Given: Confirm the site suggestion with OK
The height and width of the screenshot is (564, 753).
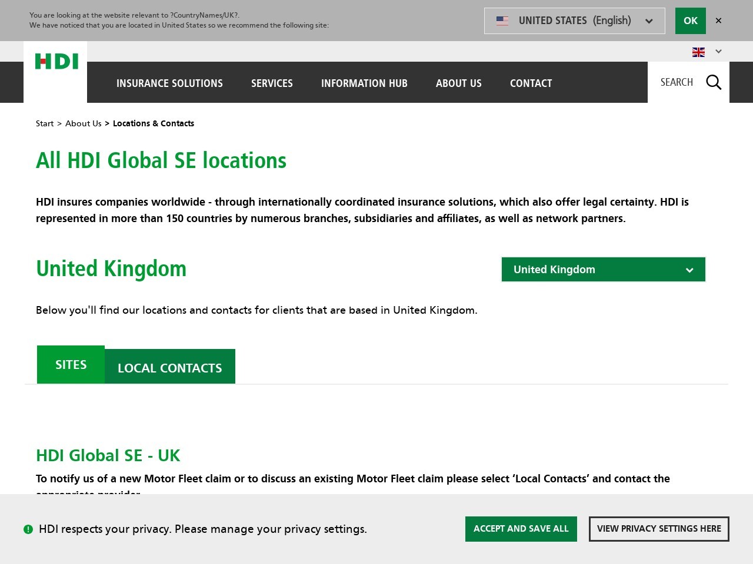Looking at the screenshot, I should [691, 21].
